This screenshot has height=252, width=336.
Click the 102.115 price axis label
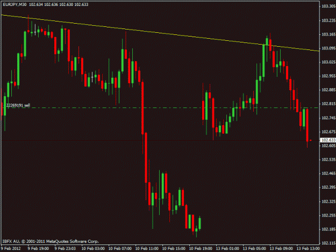328,243
